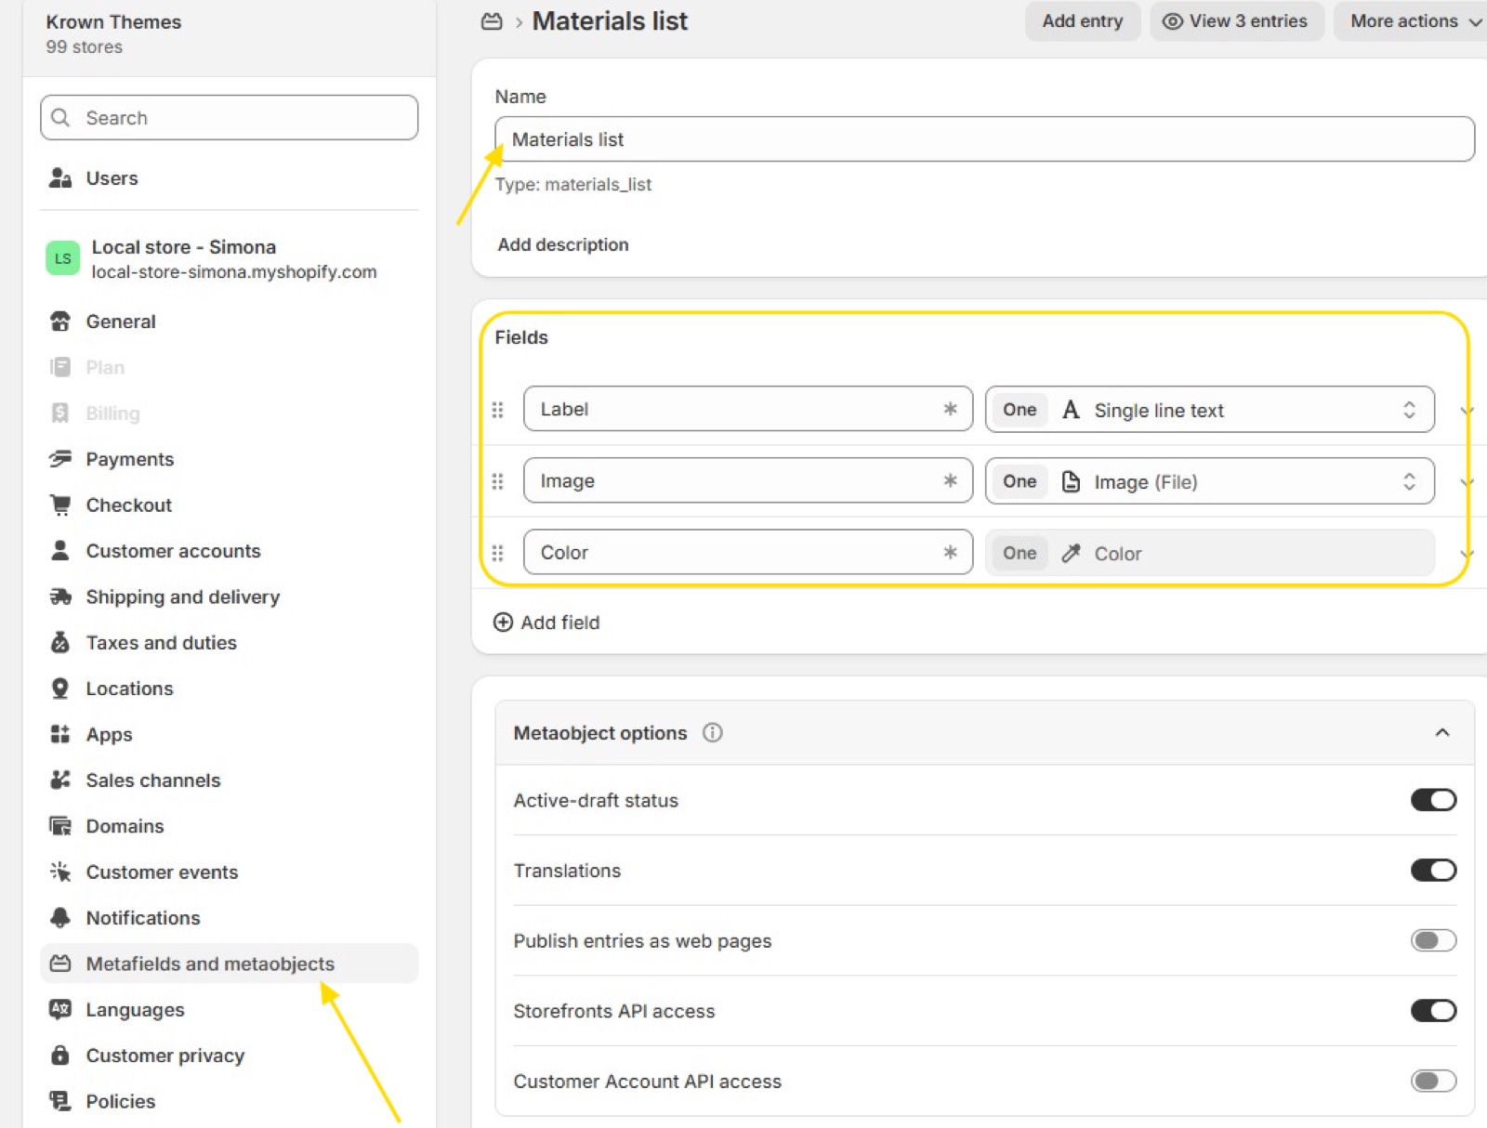Click the Domains icon in sidebar

60,826
